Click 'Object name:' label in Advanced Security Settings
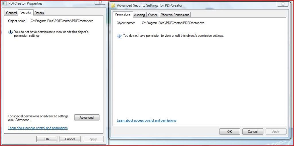The image size is (294, 146). coord(126,23)
